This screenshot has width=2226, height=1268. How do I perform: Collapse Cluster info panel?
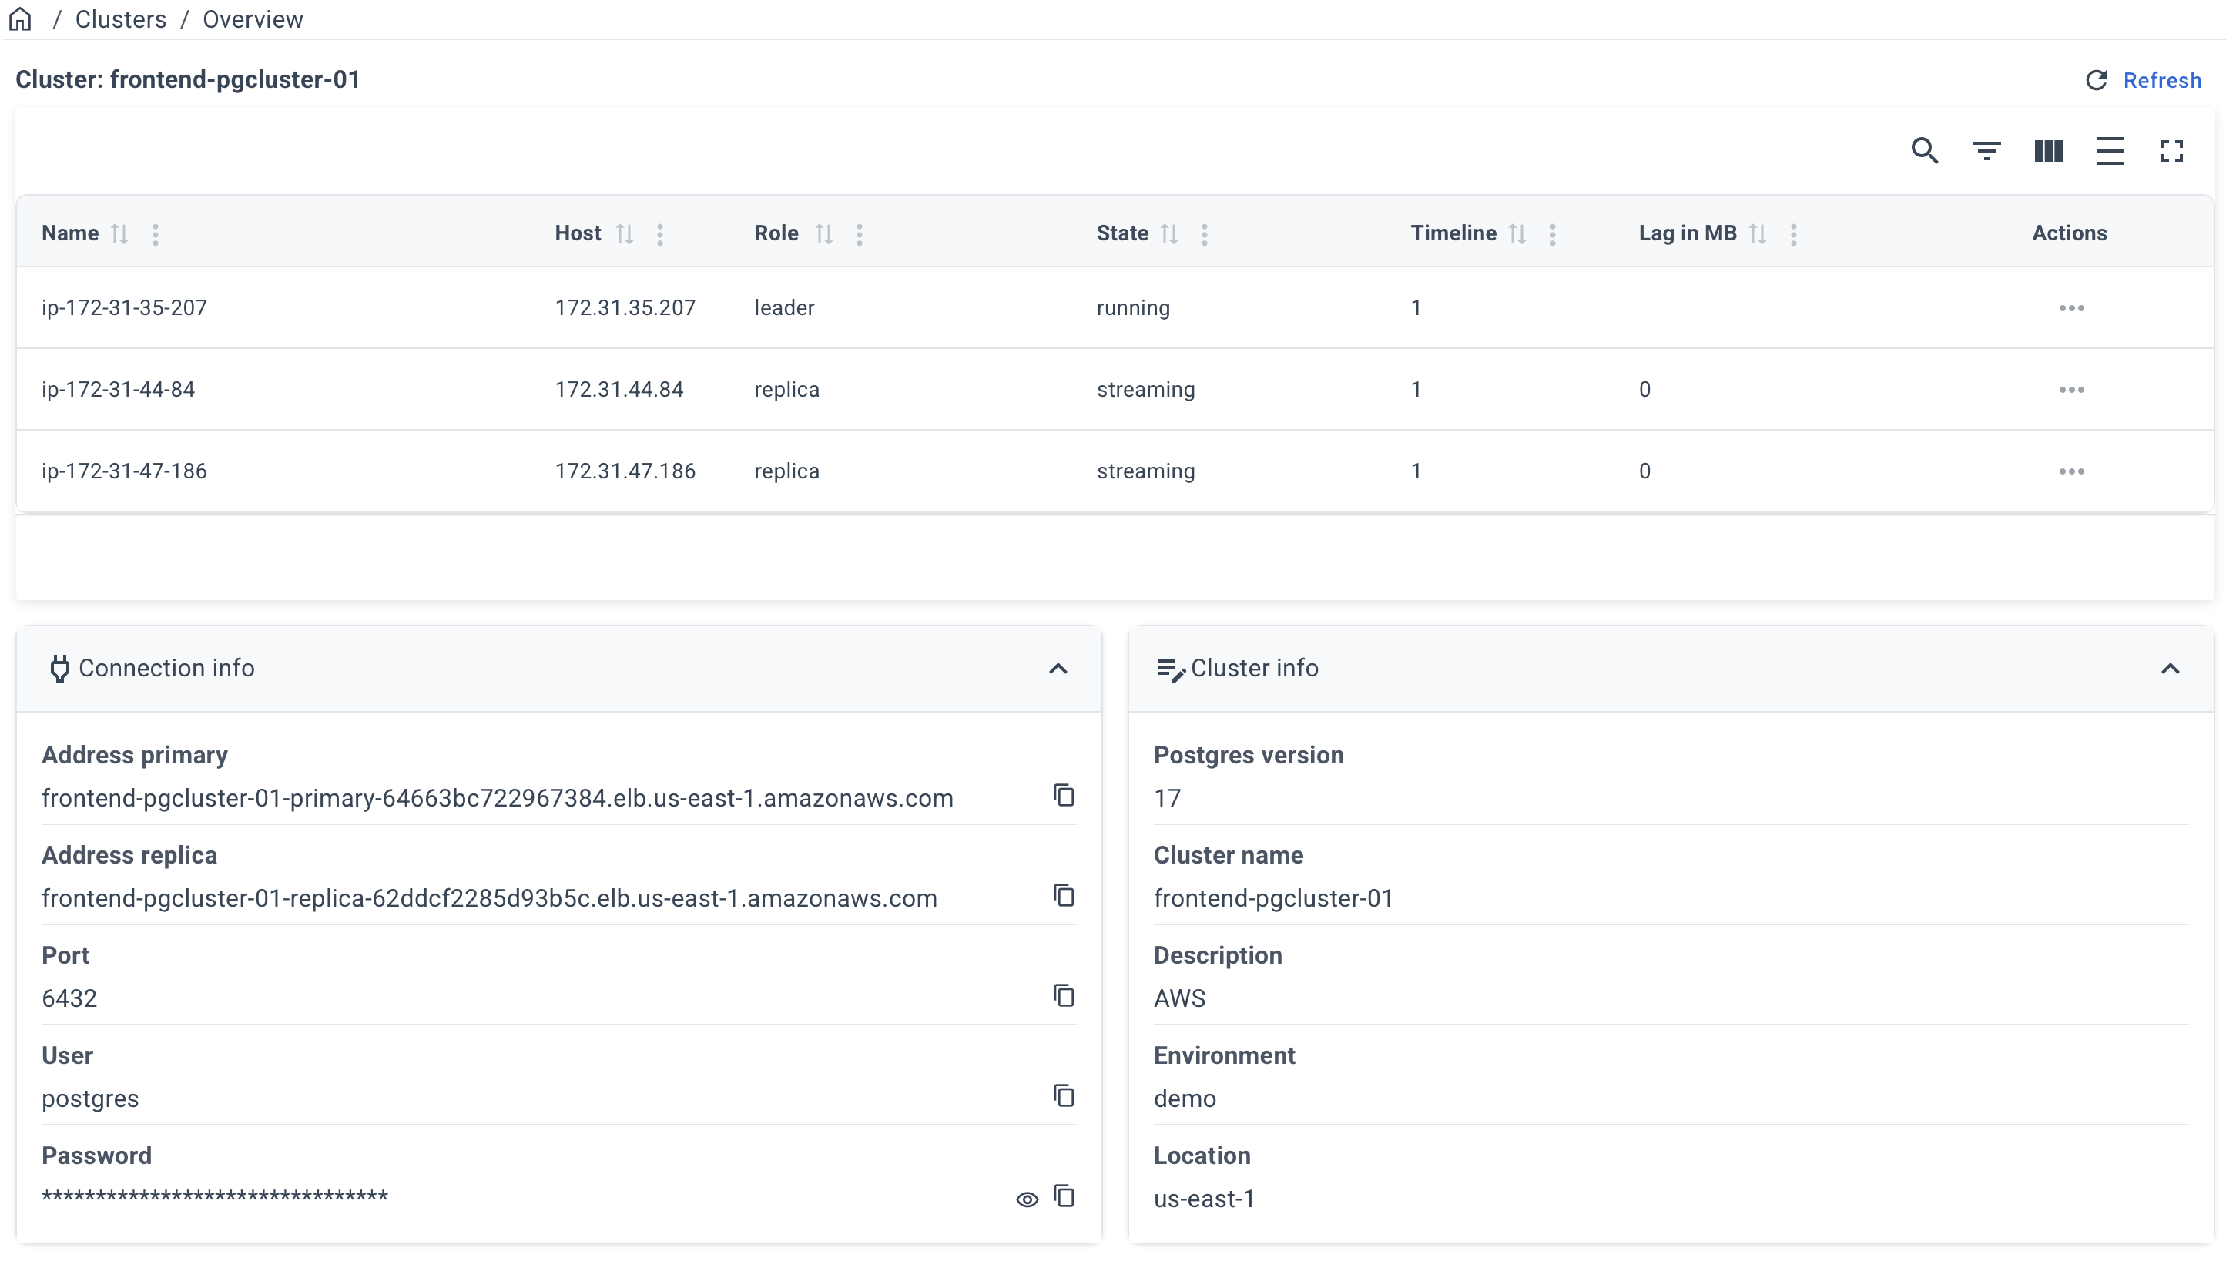coord(2171,669)
